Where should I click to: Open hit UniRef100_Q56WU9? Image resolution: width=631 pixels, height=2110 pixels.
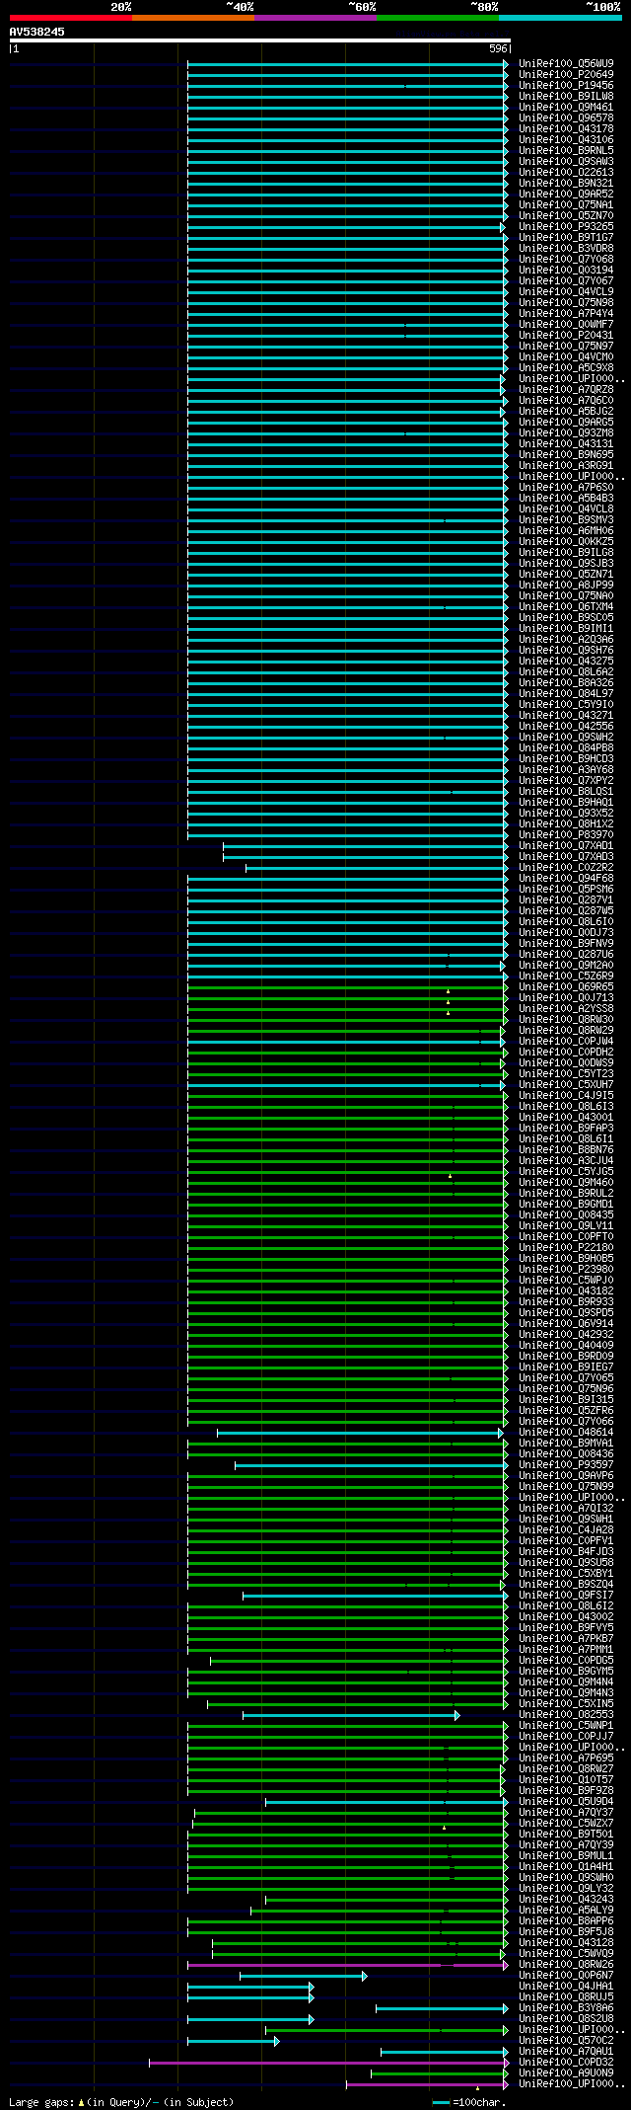pyautogui.click(x=566, y=63)
